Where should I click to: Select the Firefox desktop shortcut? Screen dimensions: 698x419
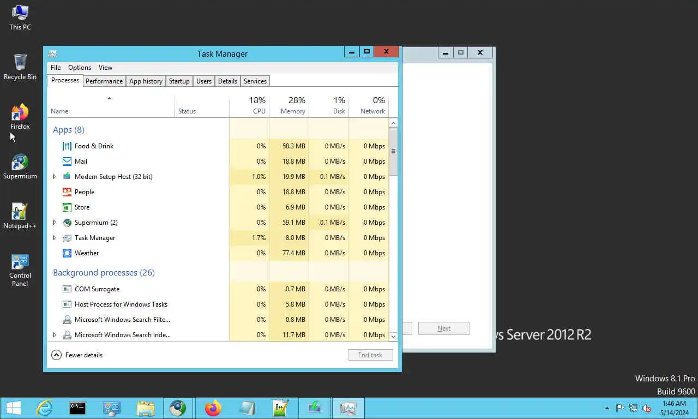tap(20, 117)
